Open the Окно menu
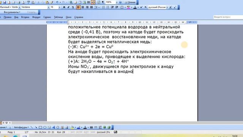This screenshot has height=137, width=243. tap(68, 17)
